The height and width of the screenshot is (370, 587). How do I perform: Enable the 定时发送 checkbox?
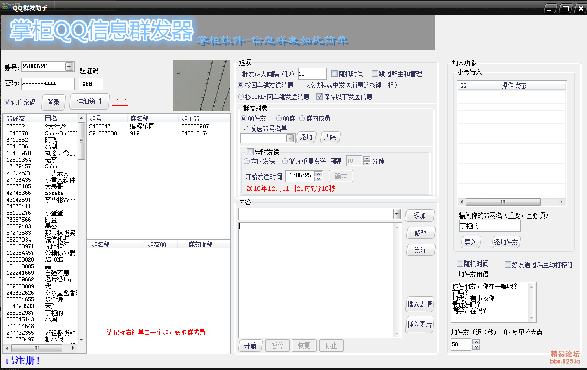click(x=251, y=151)
